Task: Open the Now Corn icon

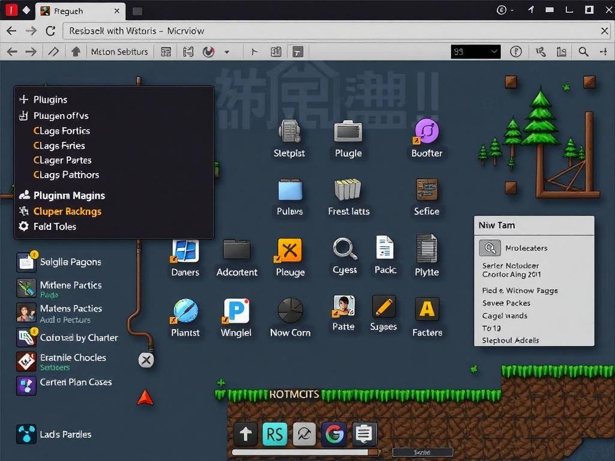Action: coord(290,310)
